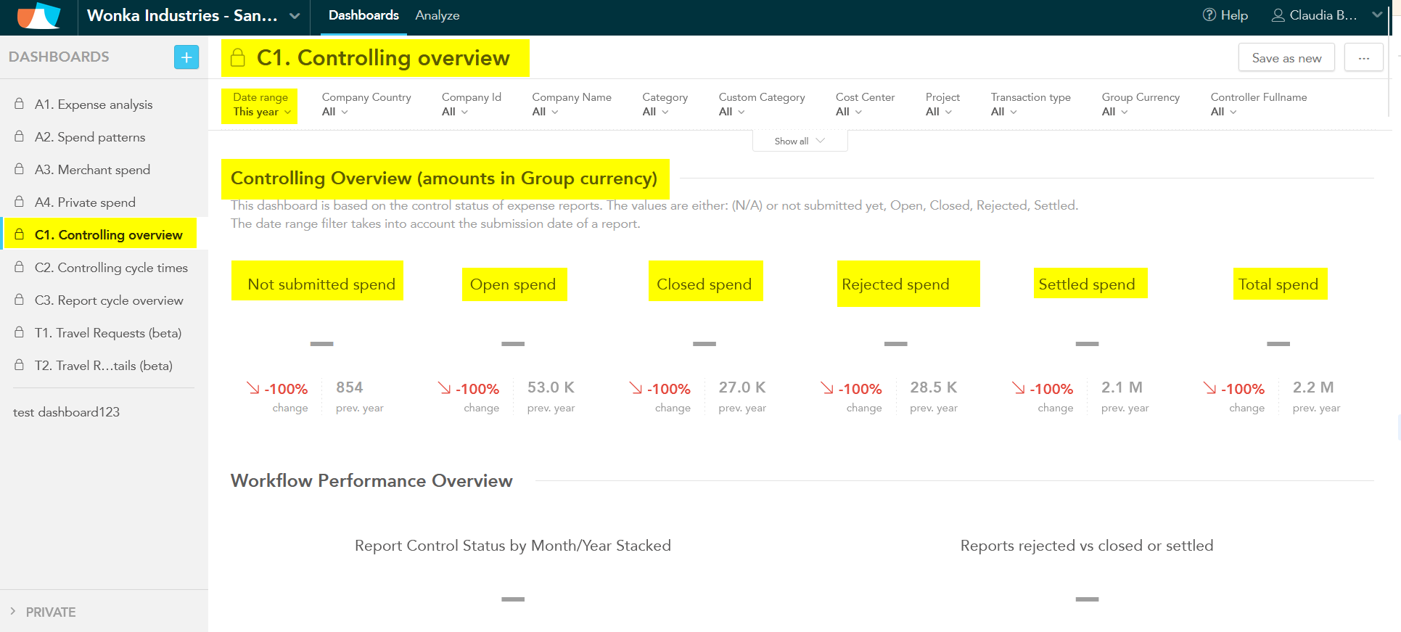Viewport: 1401px width, 632px height.
Task: Click lock icon in C1 dashboard title
Action: 238,58
